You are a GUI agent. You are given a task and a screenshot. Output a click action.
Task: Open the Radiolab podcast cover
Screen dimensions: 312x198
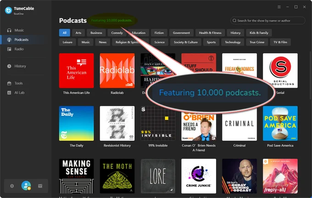coord(117,70)
